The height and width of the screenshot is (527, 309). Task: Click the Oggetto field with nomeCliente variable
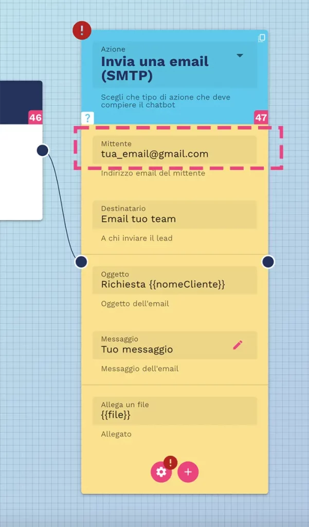point(175,280)
